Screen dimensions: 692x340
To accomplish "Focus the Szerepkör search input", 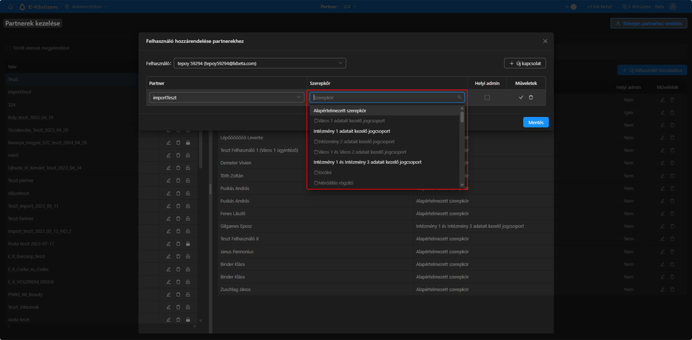I will 387,97.
